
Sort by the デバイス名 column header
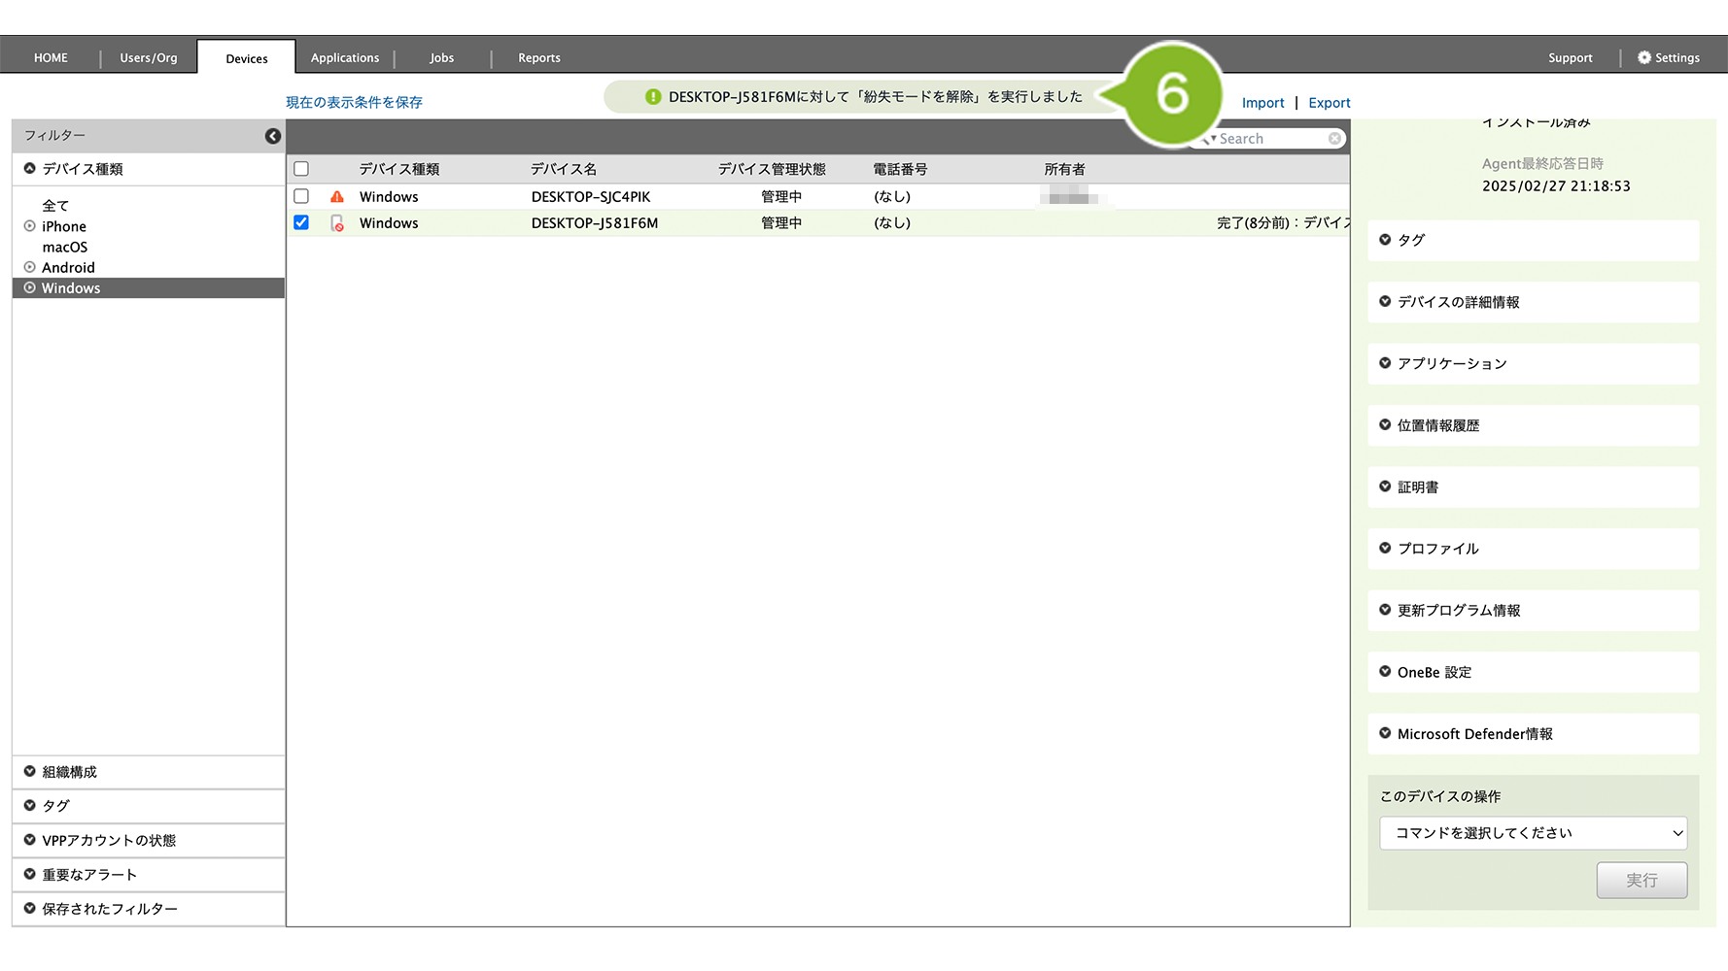564,169
